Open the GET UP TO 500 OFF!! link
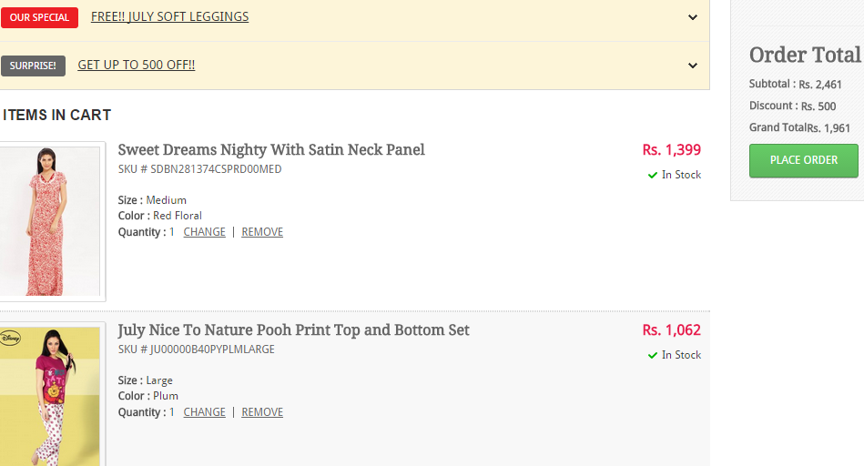The image size is (864, 466). [x=136, y=65]
